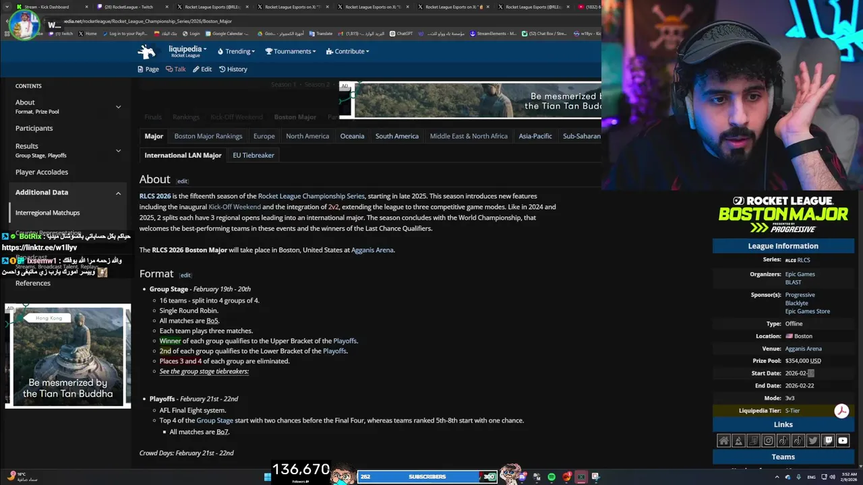Click the Tian Tan Buddha sidebar ad
The width and height of the screenshot is (863, 485).
68,356
